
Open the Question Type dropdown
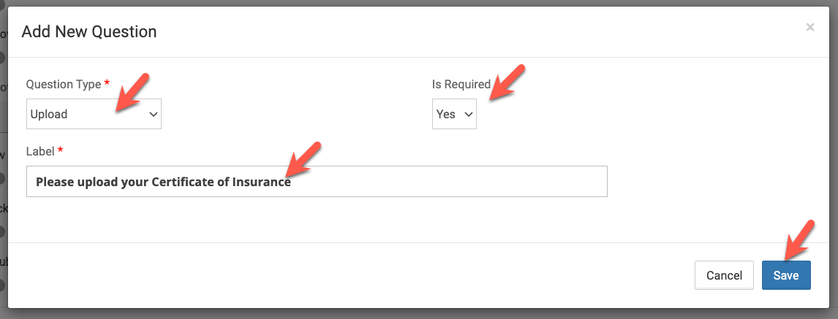pyautogui.click(x=94, y=115)
